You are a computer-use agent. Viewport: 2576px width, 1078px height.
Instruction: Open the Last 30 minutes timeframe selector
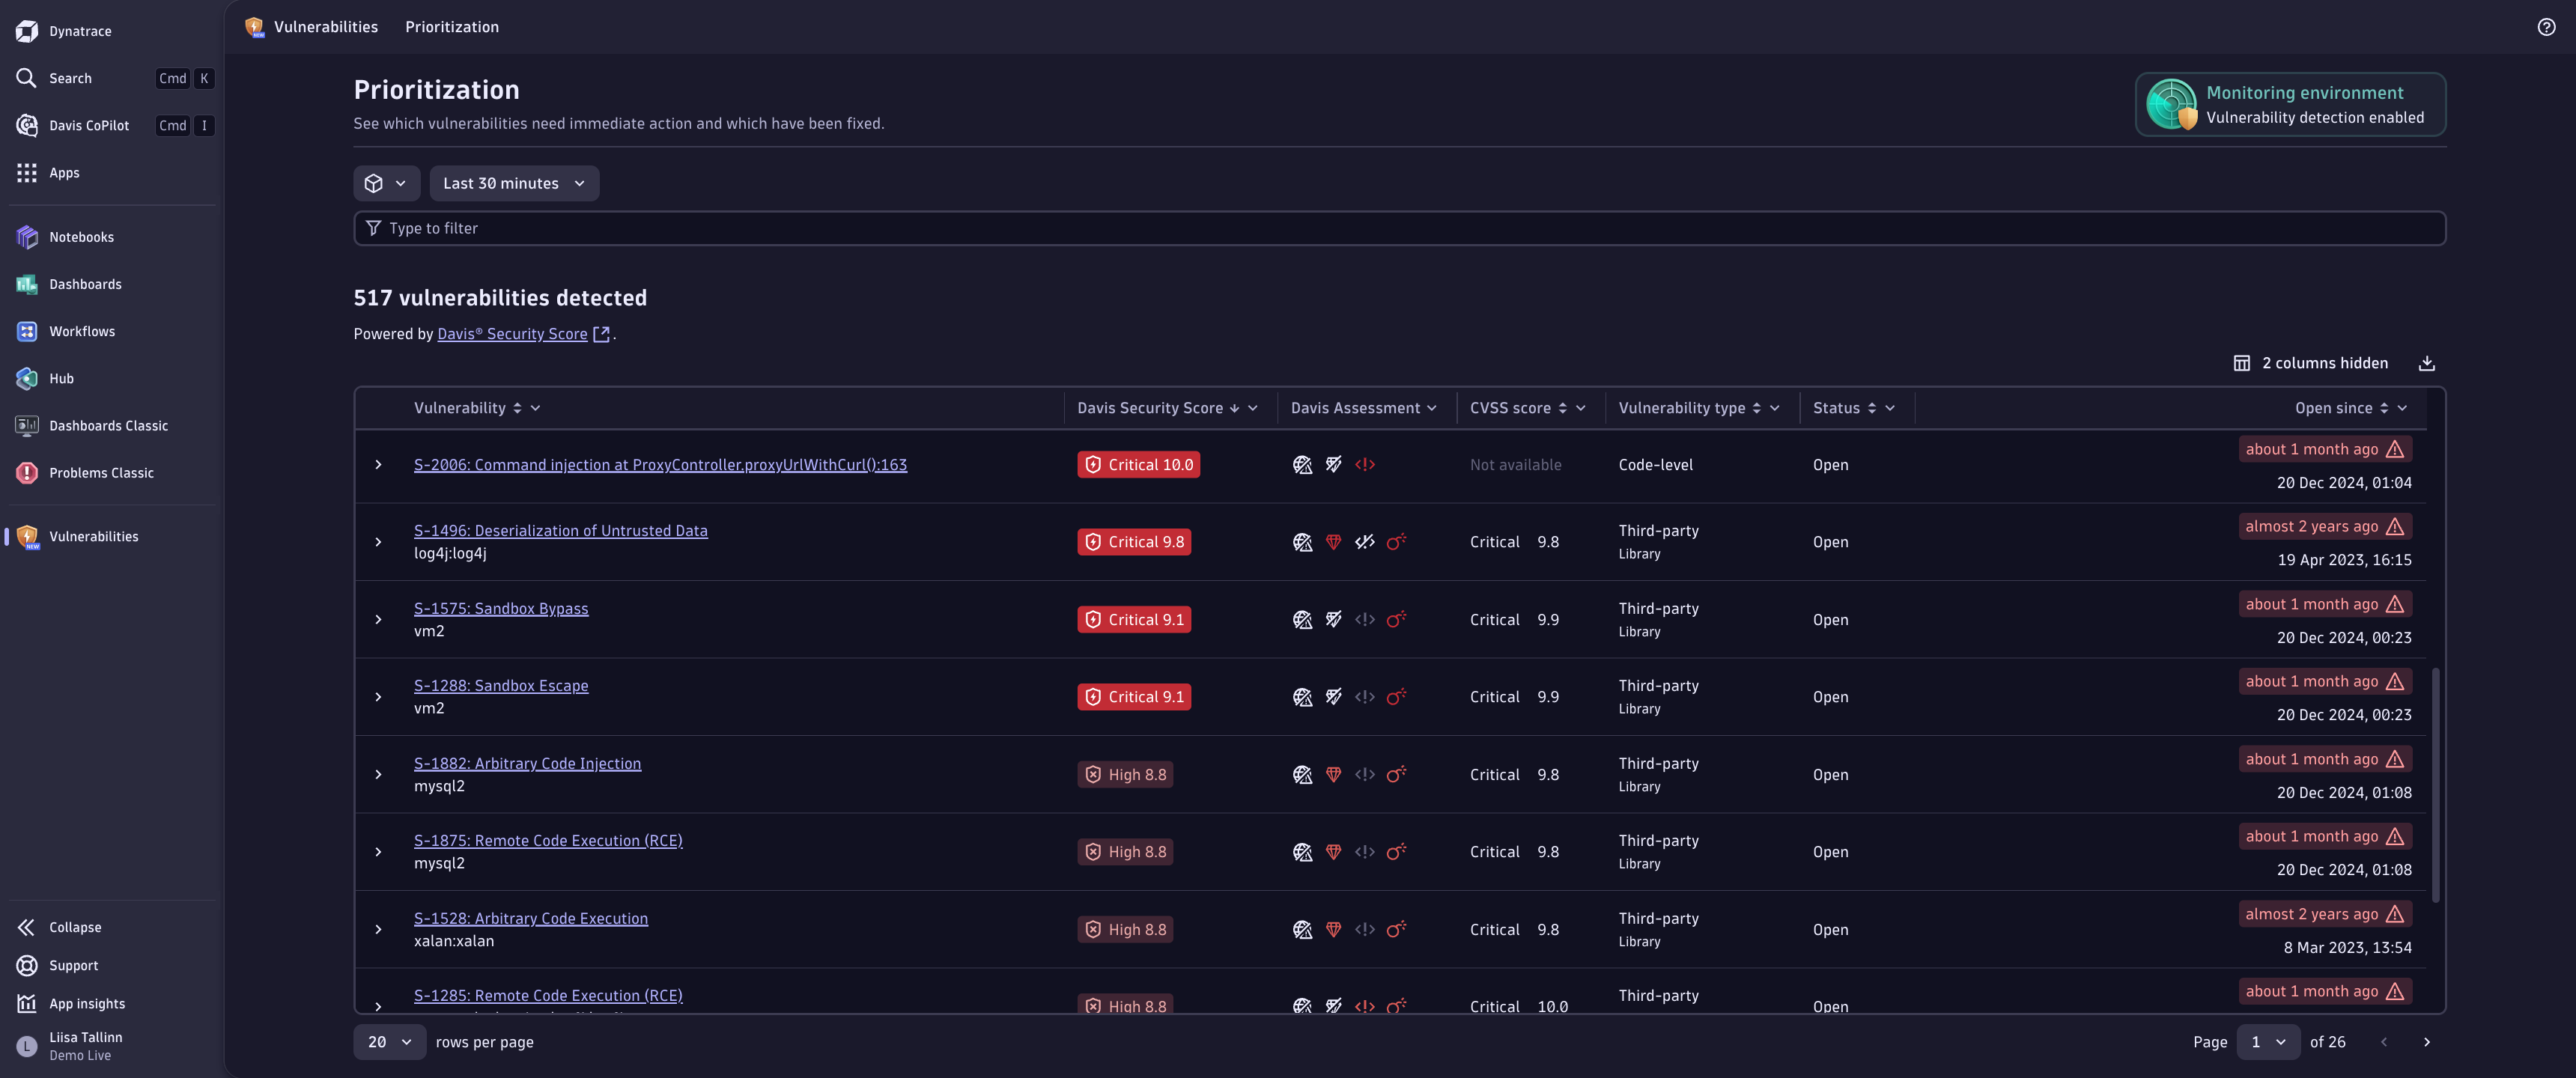(514, 183)
